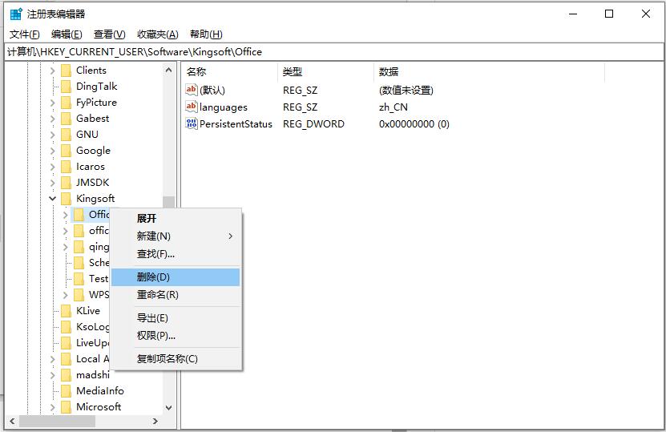Expand the Clients tree node
666x432 pixels.
pyautogui.click(x=53, y=70)
